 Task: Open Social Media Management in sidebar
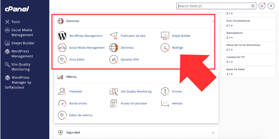click(x=22, y=33)
